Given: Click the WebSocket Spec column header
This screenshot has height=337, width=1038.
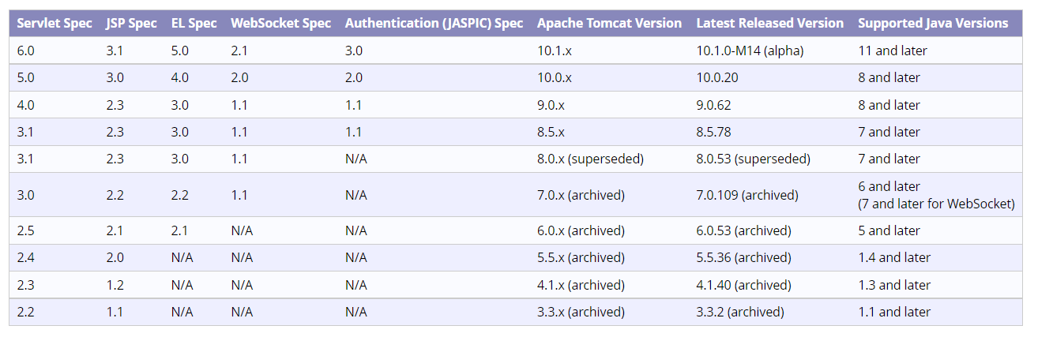Looking at the screenshot, I should coord(280,23).
